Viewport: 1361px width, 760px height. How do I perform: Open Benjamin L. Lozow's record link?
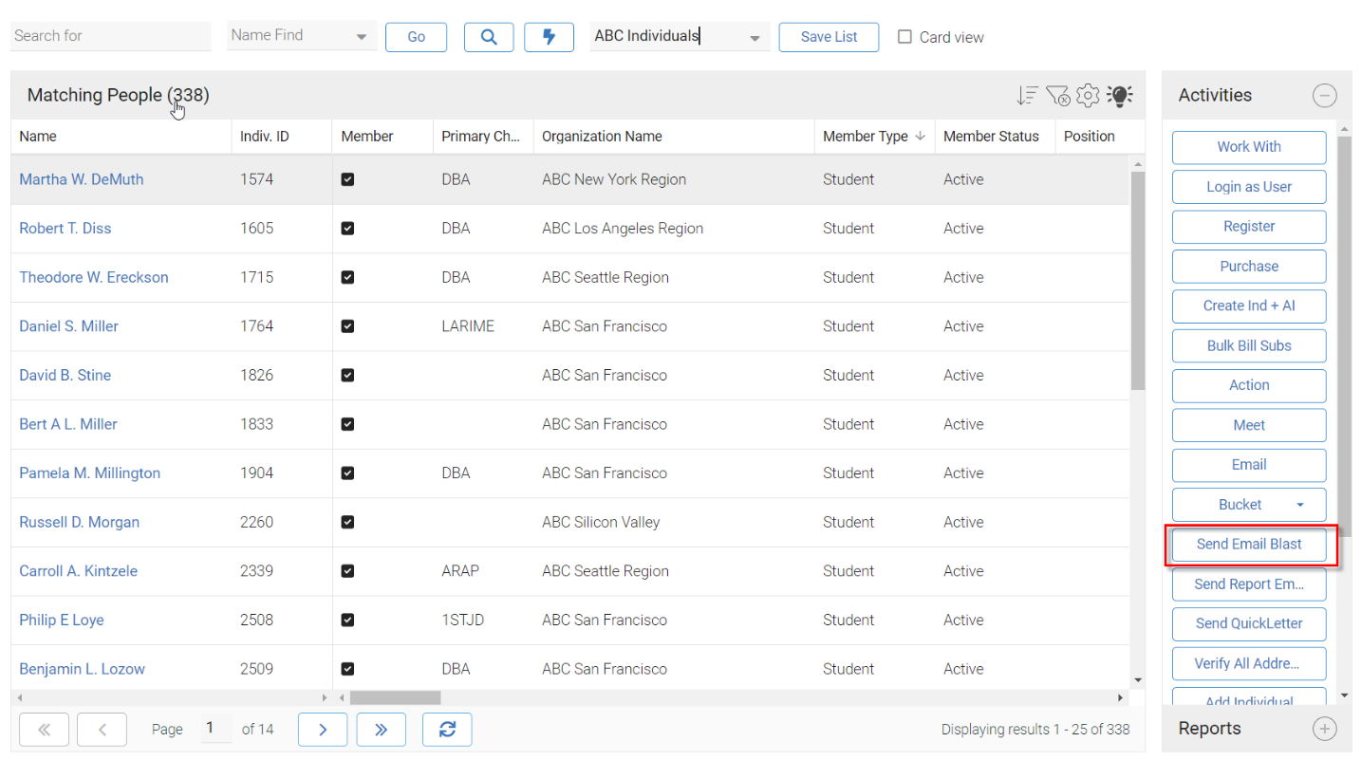coord(82,669)
